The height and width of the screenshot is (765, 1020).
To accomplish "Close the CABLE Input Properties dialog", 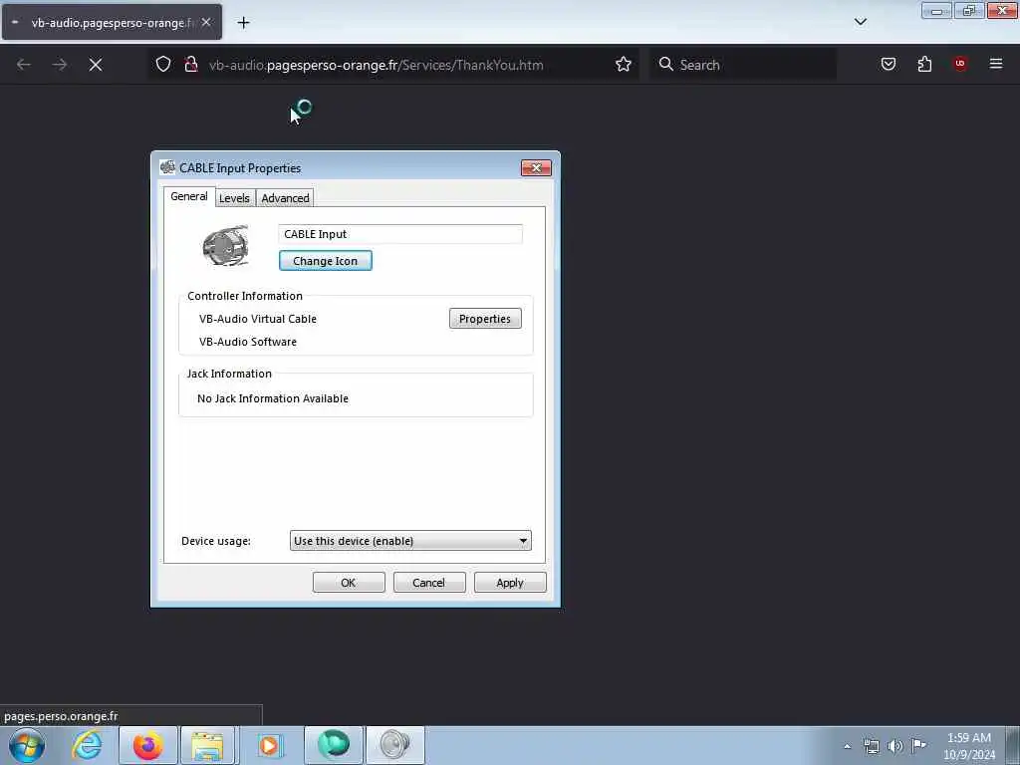I will 536,167.
